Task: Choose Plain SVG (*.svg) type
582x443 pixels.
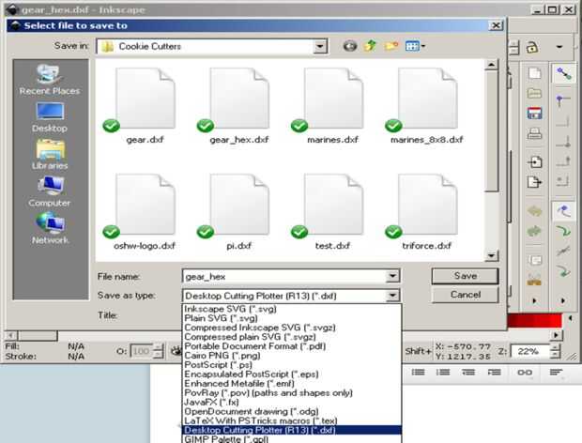Action: pyautogui.click(x=292, y=318)
